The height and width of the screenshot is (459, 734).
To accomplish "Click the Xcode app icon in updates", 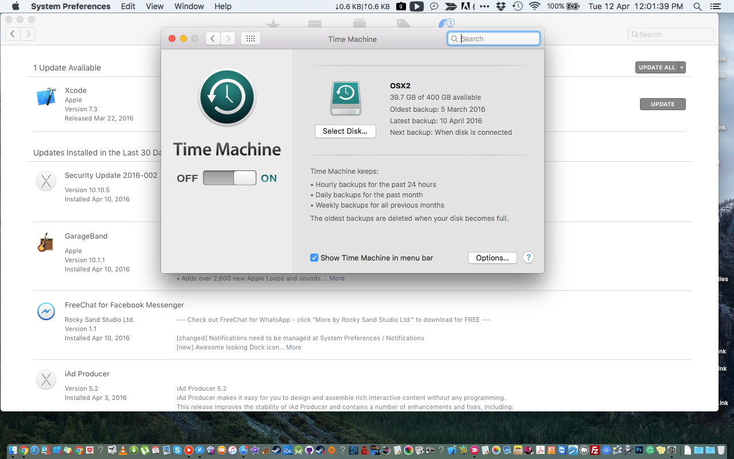I will 46,96.
